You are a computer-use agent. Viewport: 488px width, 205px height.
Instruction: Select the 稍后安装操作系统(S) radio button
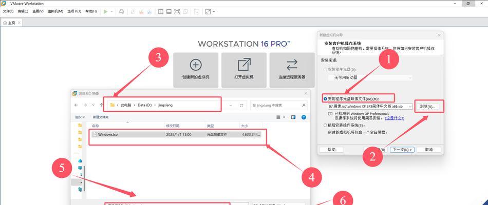pyautogui.click(x=326, y=126)
